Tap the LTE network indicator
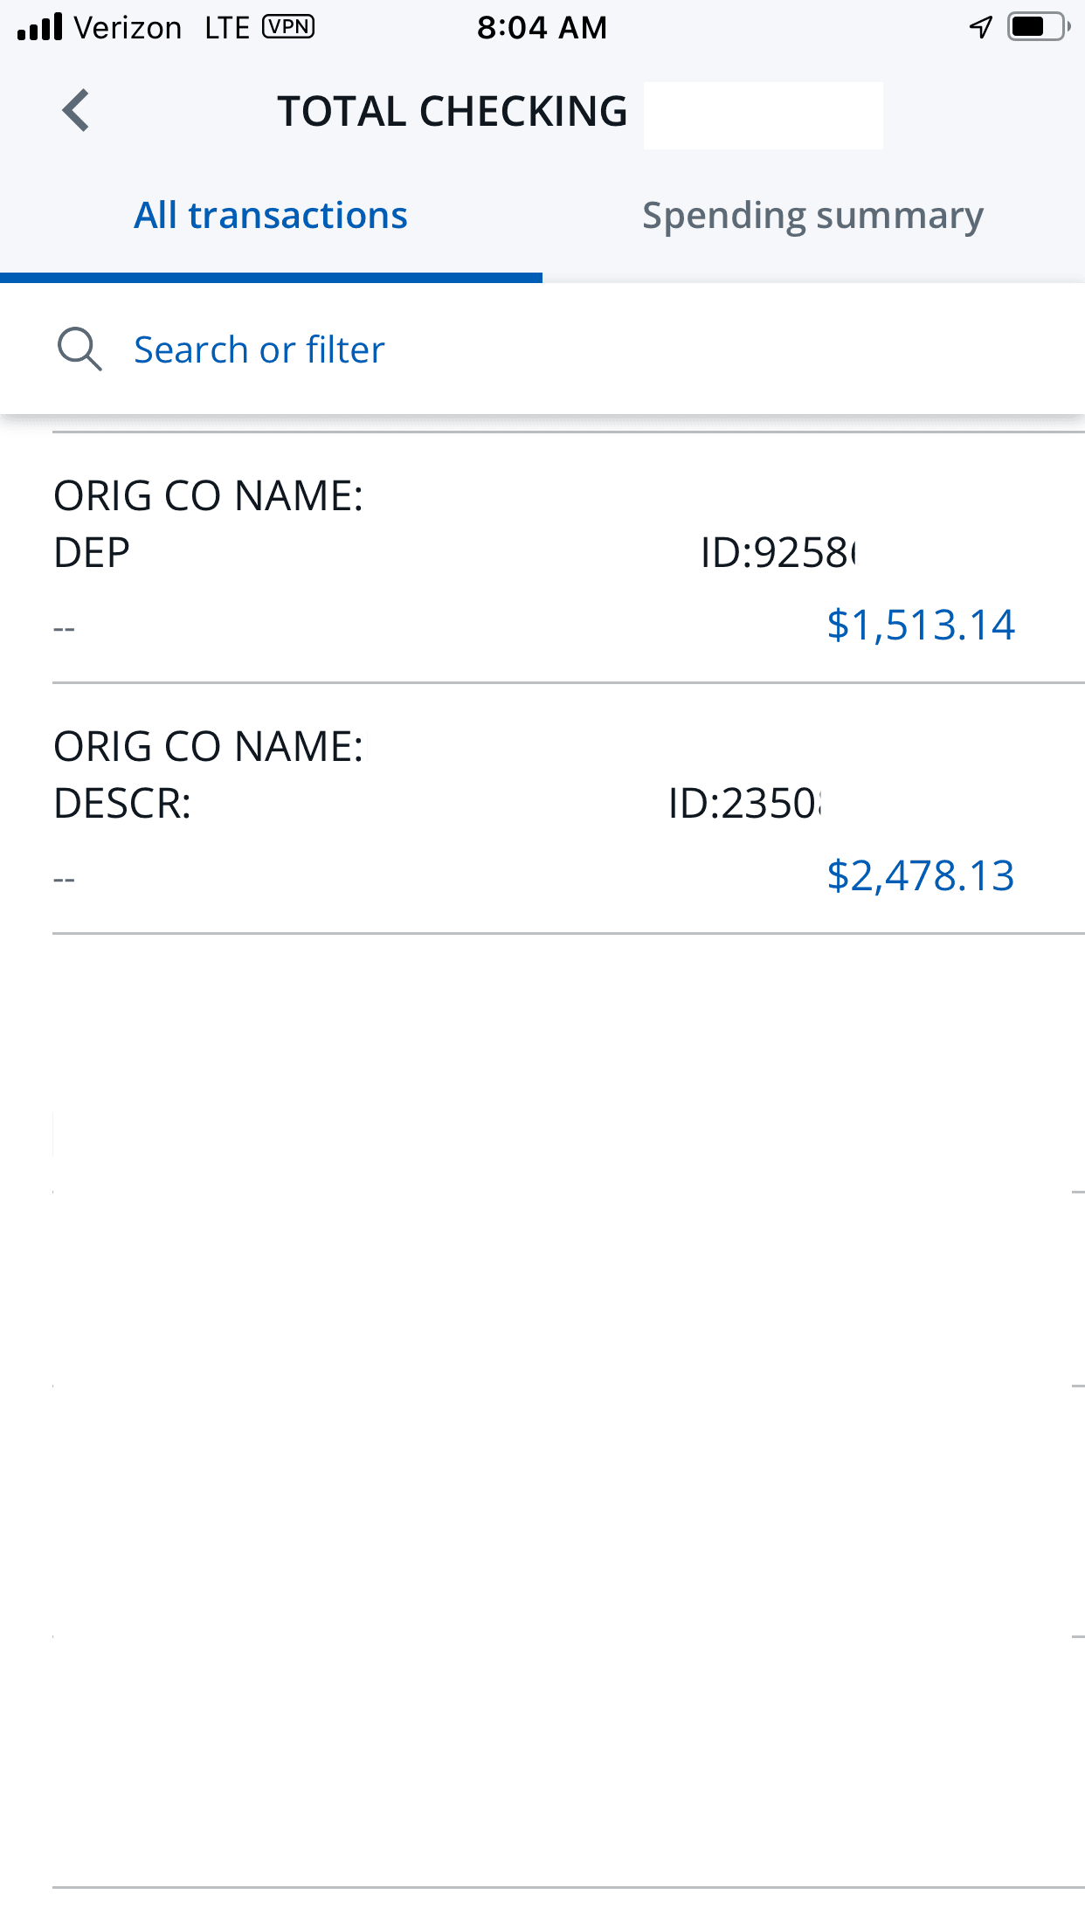The width and height of the screenshot is (1085, 1929). point(227,27)
